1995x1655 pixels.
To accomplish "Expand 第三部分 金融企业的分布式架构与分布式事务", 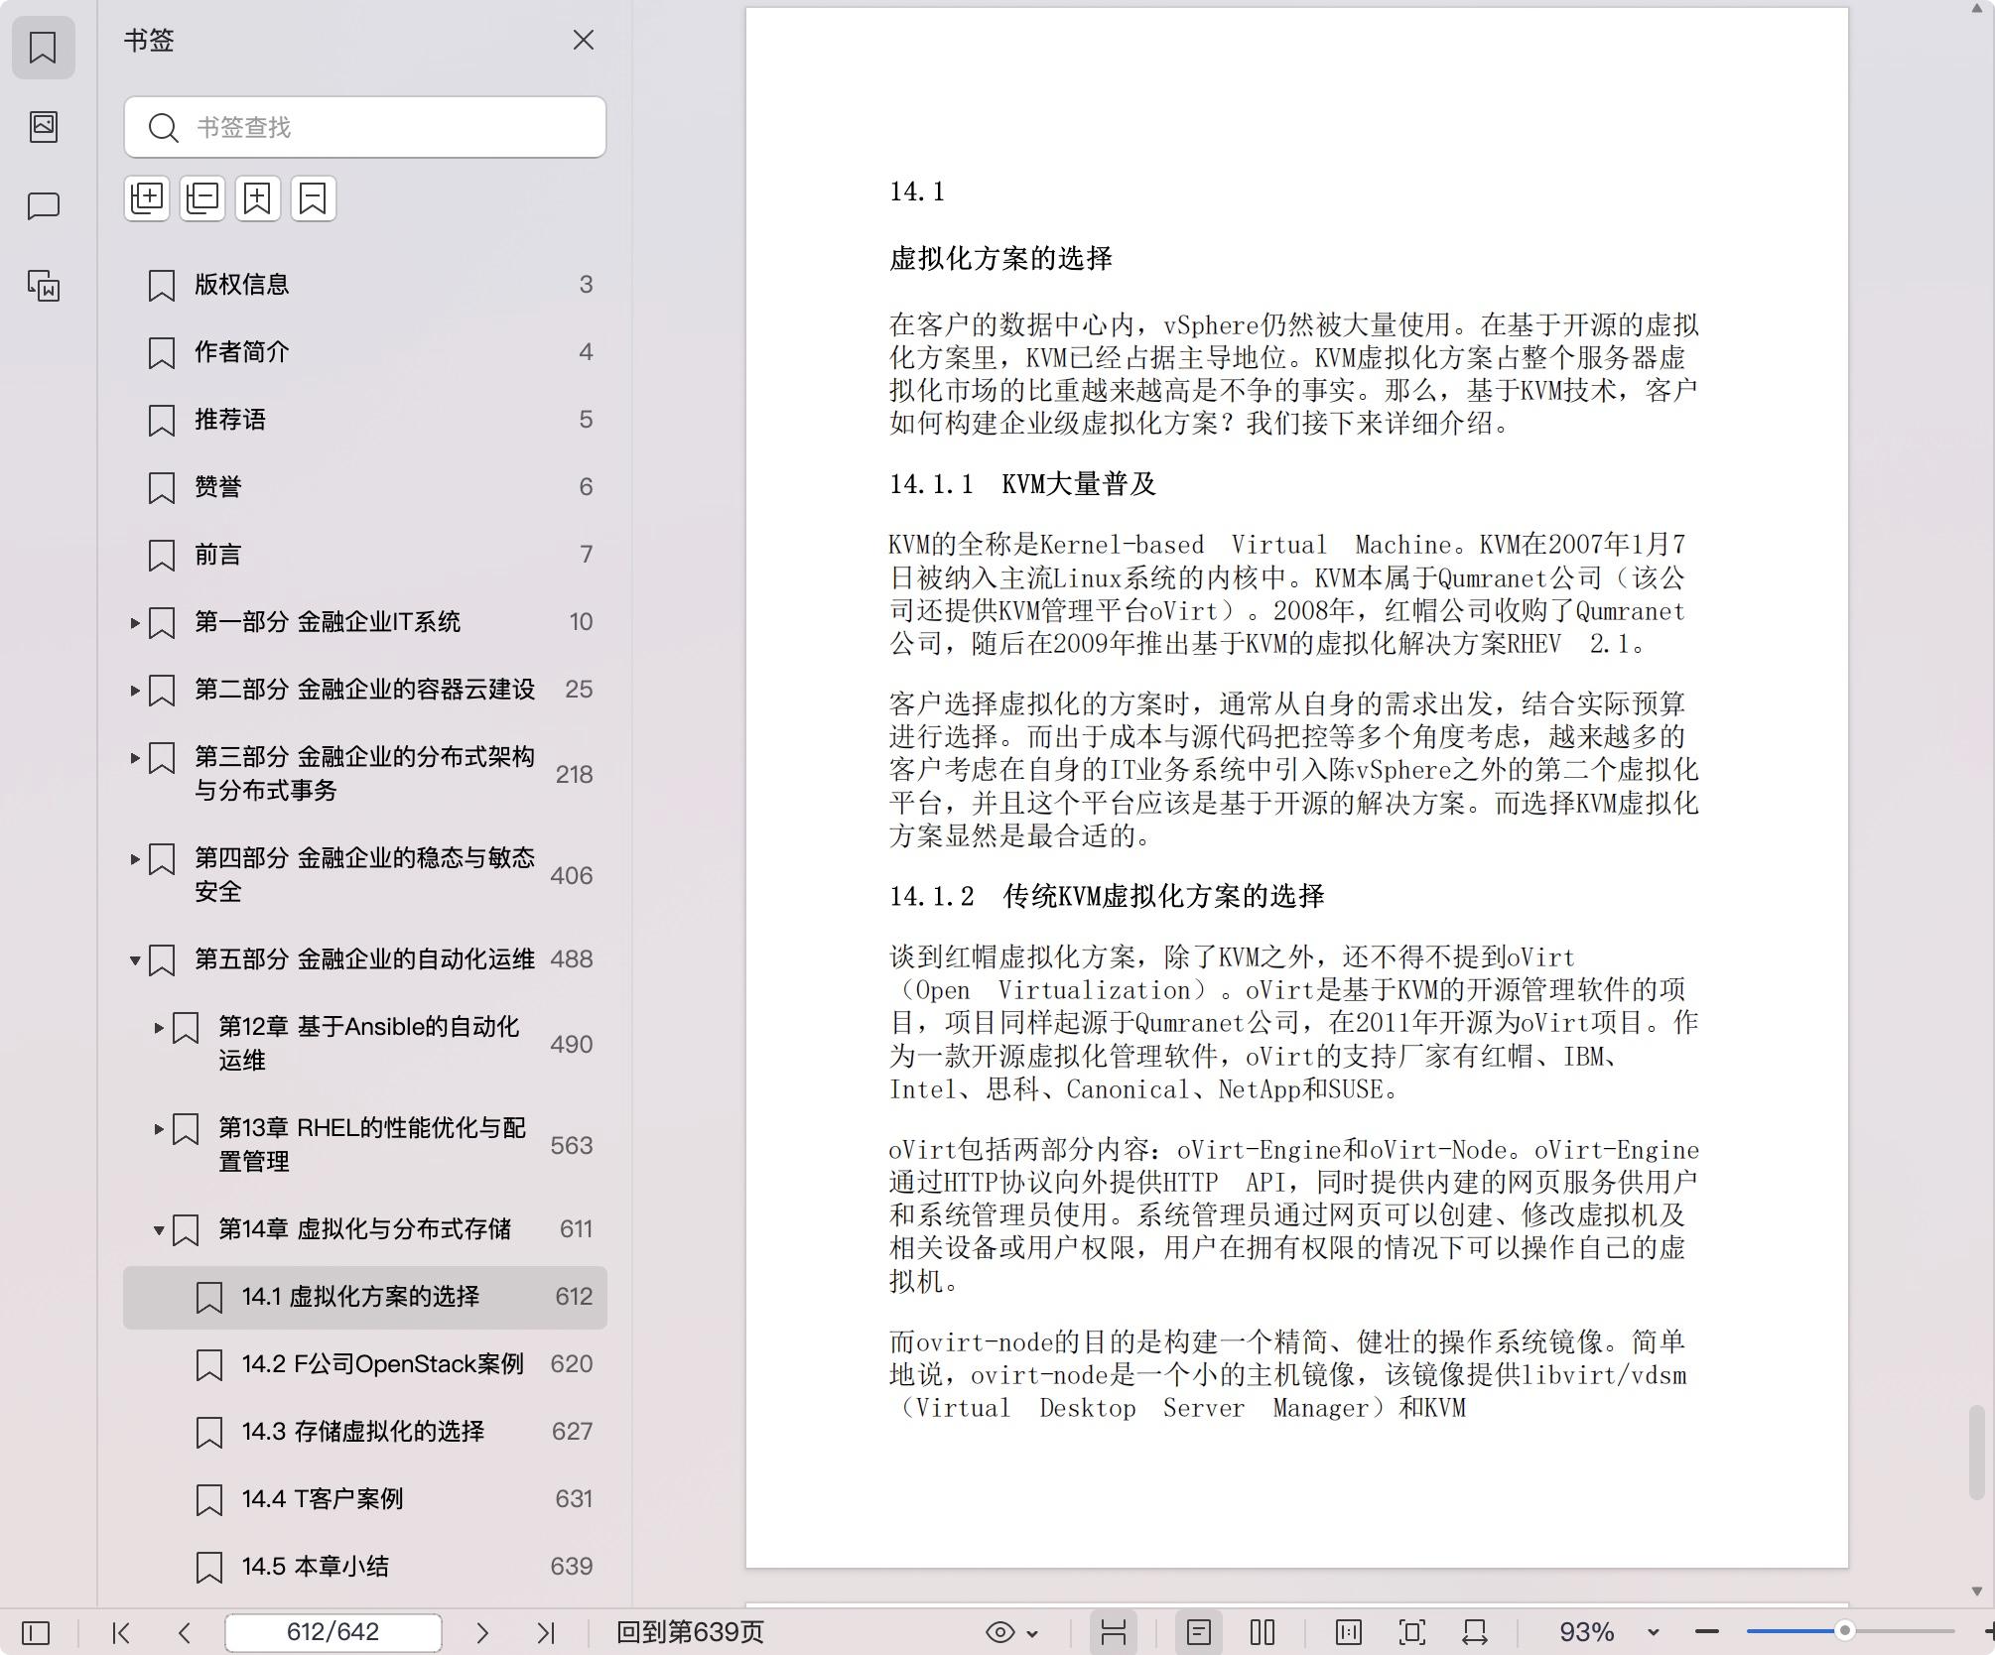I will coord(135,758).
